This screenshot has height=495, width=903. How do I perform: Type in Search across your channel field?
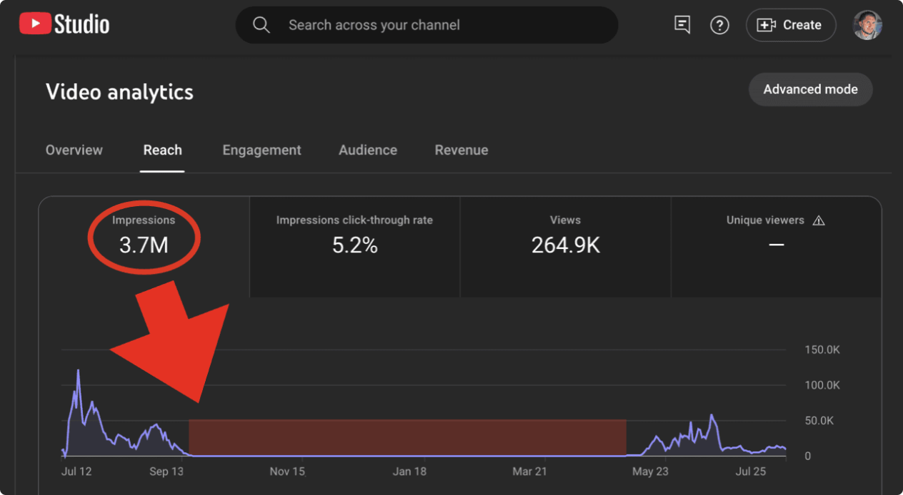coord(443,25)
